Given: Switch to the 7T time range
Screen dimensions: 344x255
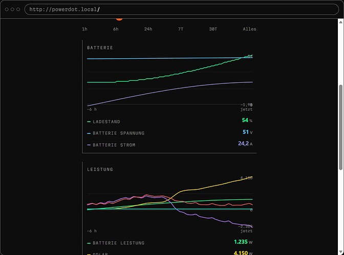Looking at the screenshot, I should [181, 29].
